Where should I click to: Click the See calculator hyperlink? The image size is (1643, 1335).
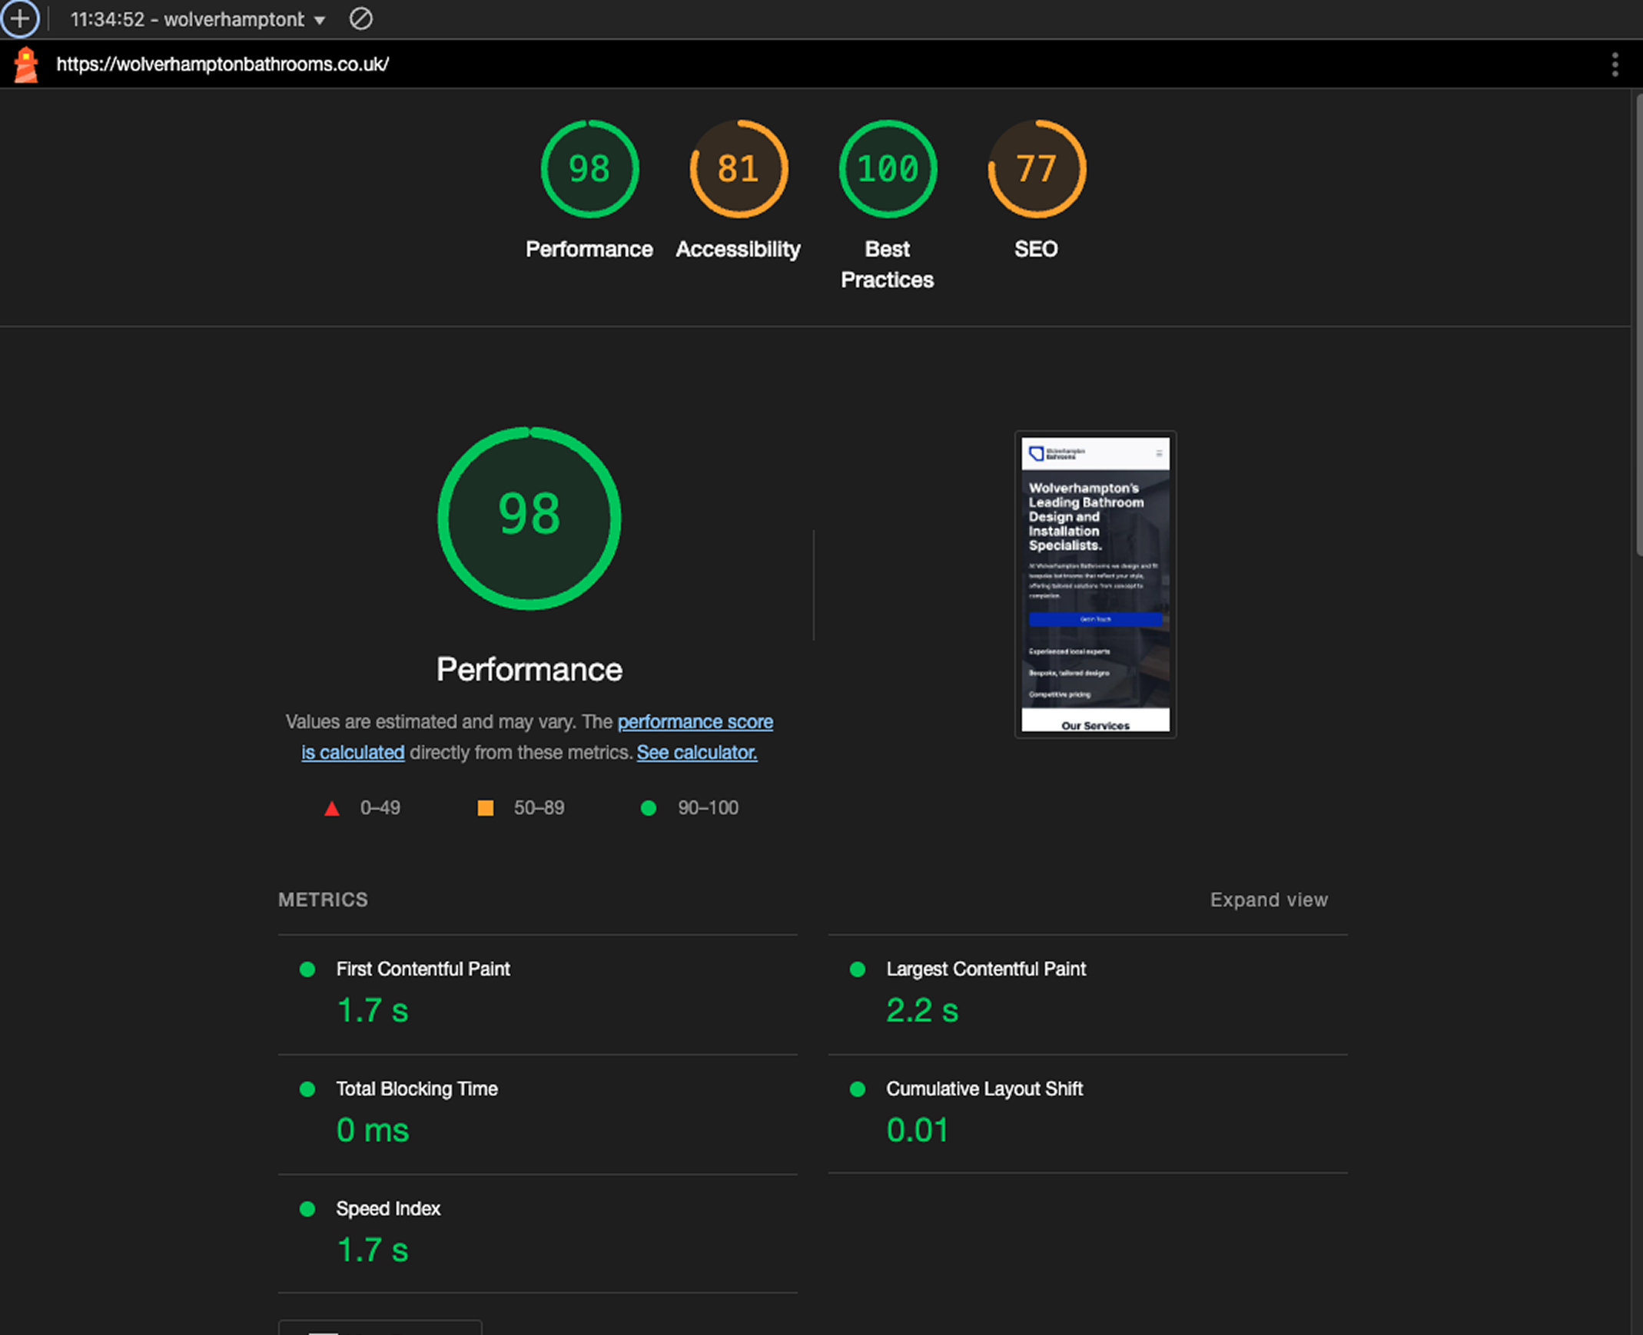coord(698,750)
